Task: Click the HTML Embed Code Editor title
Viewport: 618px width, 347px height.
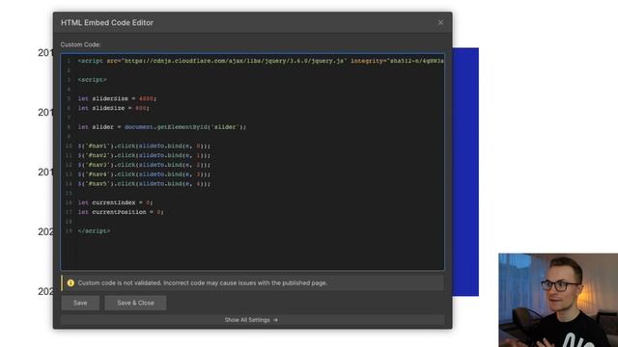Action: point(107,23)
